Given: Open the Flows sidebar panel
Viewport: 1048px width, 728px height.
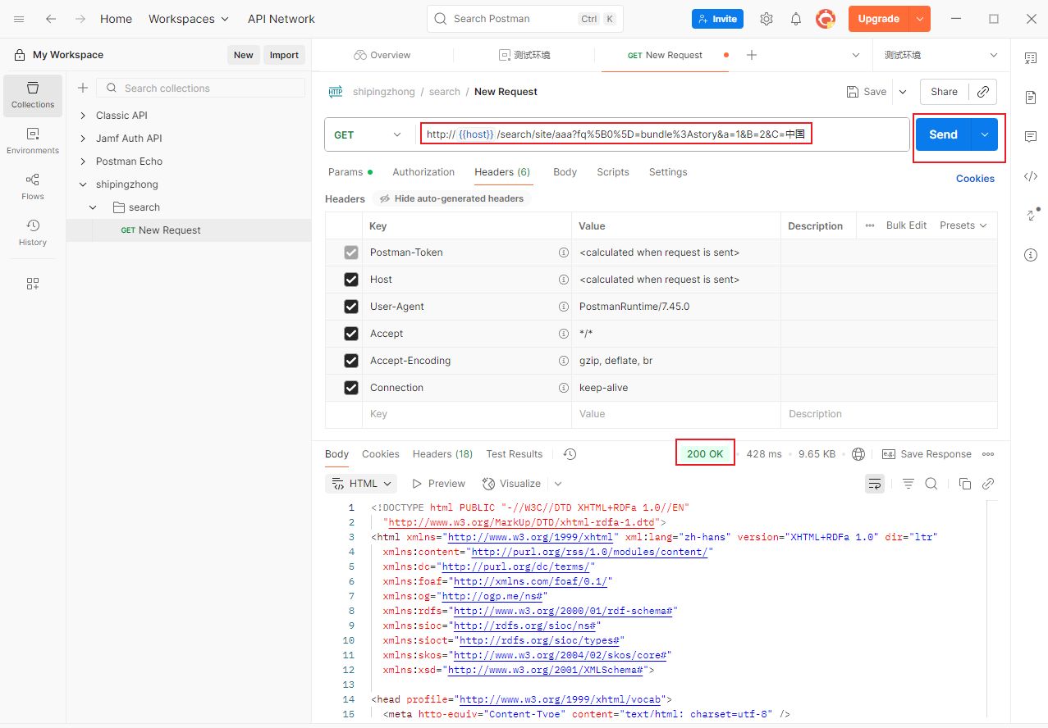Looking at the screenshot, I should click(33, 186).
